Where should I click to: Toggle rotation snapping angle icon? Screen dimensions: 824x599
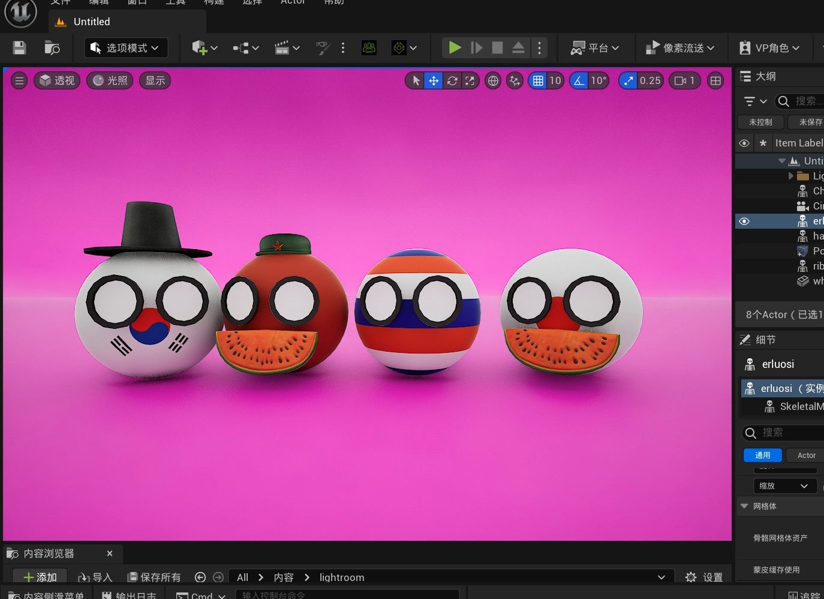coord(579,80)
